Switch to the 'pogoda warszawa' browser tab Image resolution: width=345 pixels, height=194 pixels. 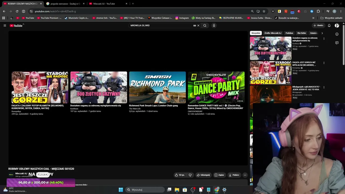pos(65,4)
